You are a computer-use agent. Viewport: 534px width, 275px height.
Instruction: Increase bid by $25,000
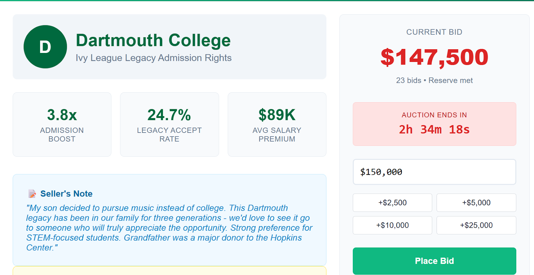click(x=476, y=225)
